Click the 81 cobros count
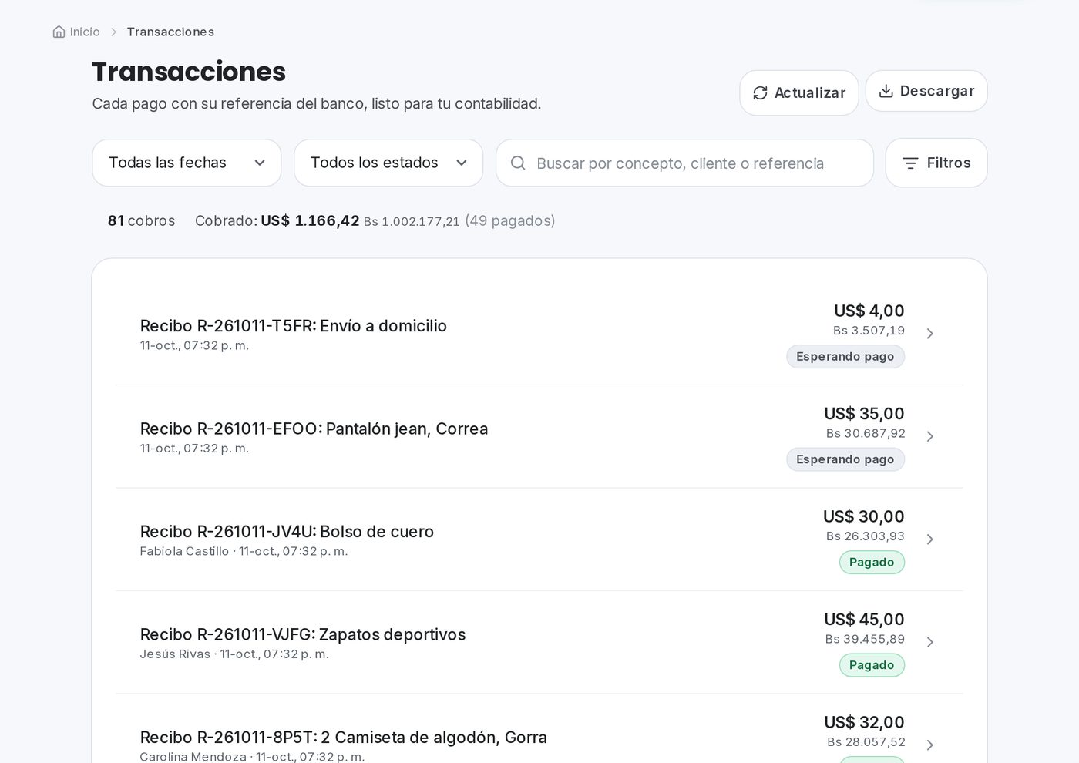Viewport: 1079px width, 763px height. 142,220
